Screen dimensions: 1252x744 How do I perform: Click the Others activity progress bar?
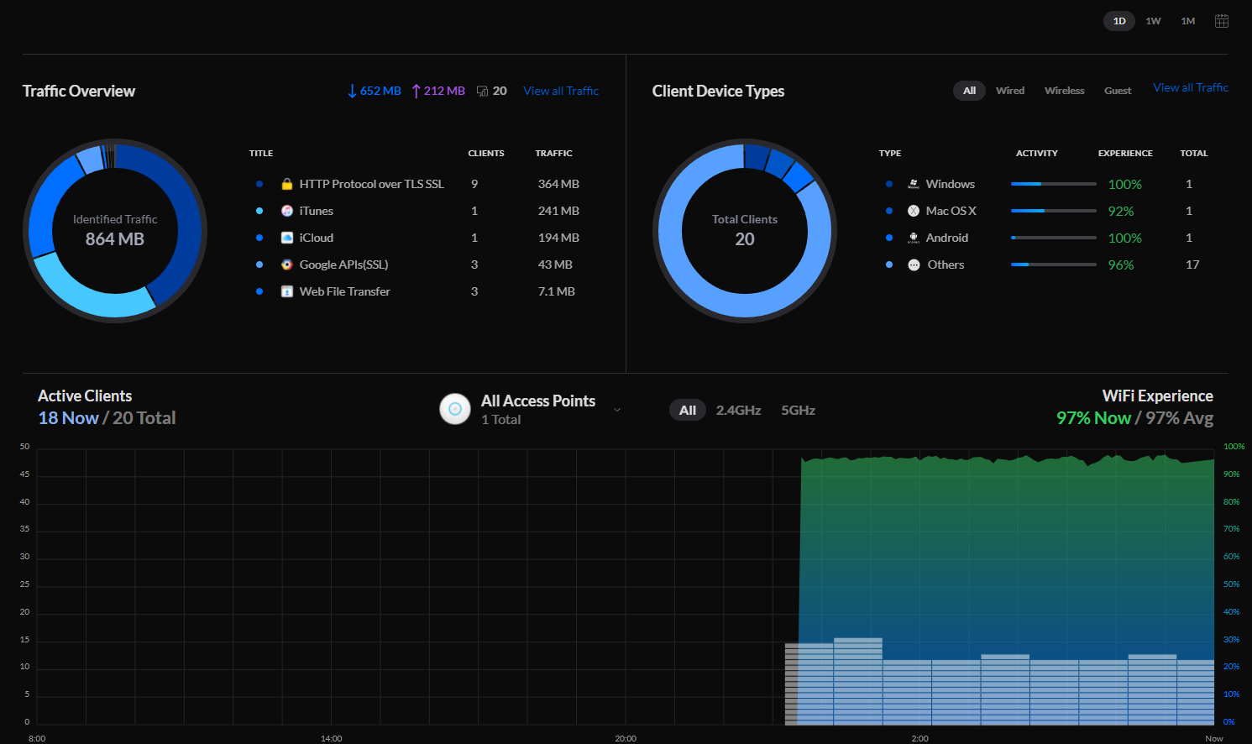click(1053, 265)
